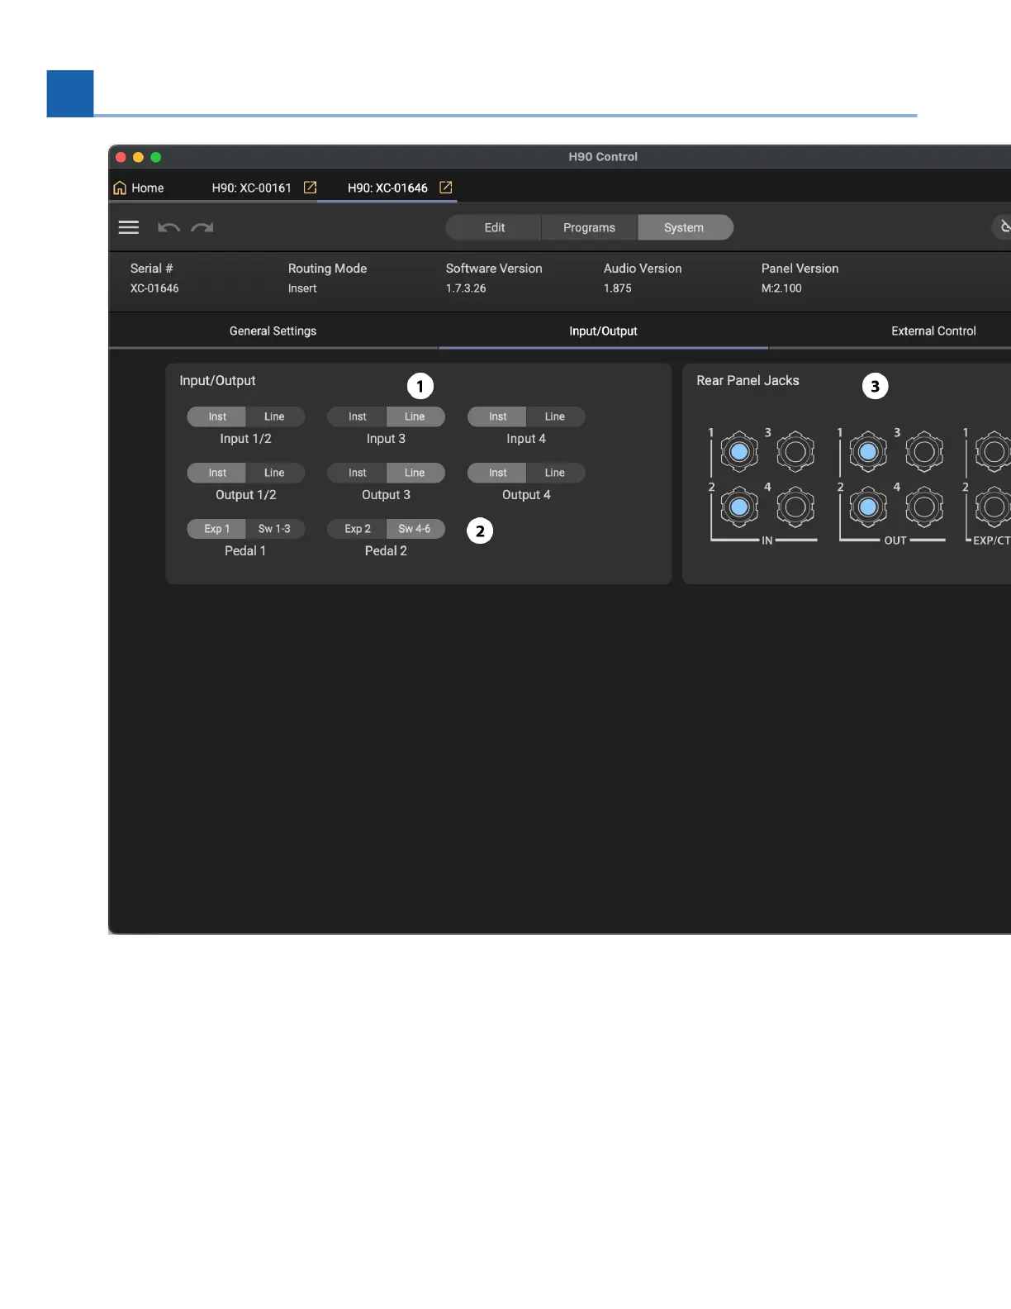
Task: Click OUT jack 4 on rear panel
Action: coord(924,507)
